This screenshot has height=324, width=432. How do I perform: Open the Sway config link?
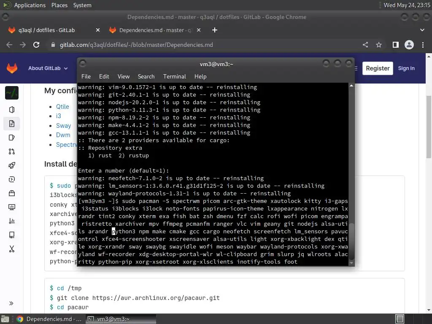(x=63, y=126)
